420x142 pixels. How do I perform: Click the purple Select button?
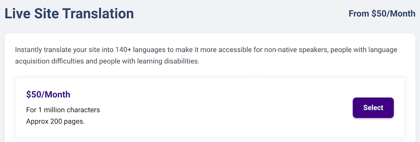(x=373, y=108)
